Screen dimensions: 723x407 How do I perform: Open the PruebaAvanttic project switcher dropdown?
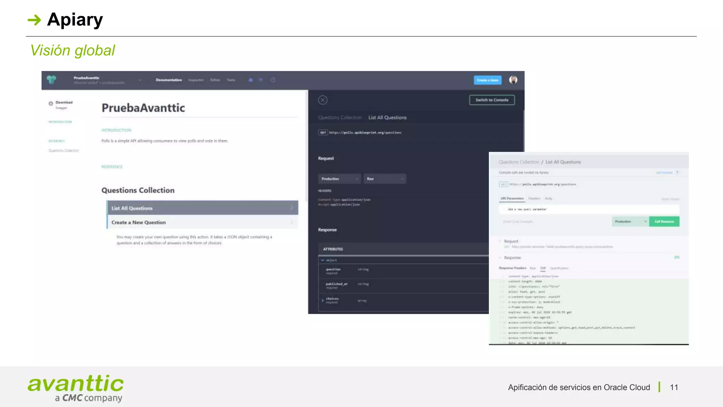coord(140,80)
